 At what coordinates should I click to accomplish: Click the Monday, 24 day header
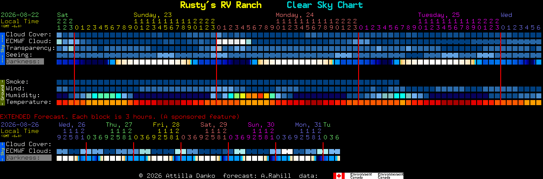[x=295, y=15]
